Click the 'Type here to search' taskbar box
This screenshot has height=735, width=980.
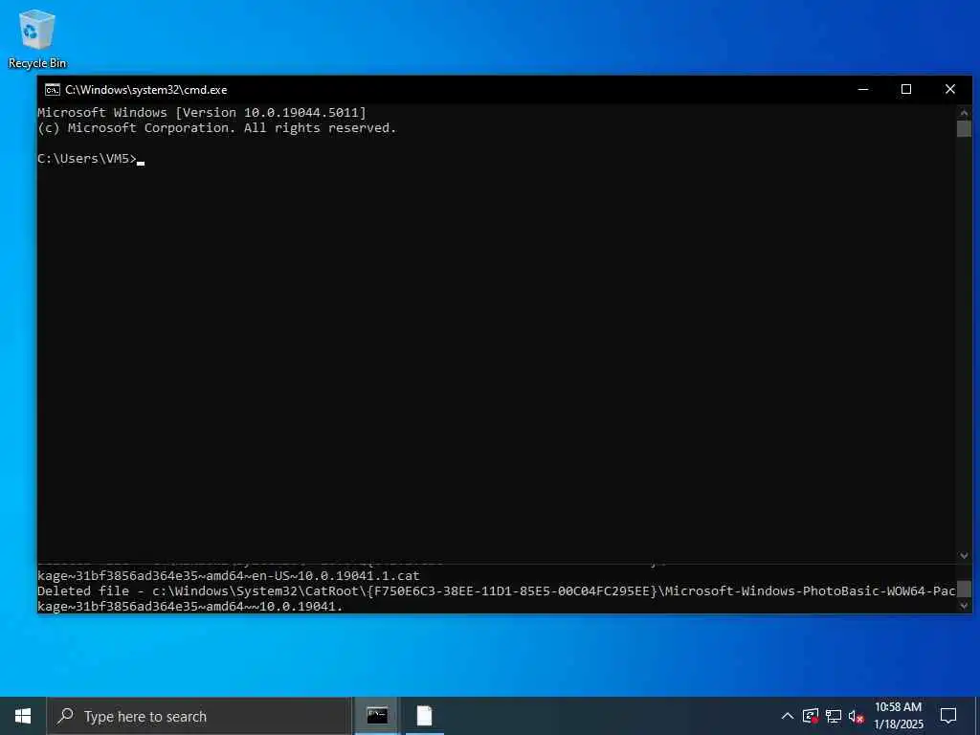coord(199,716)
